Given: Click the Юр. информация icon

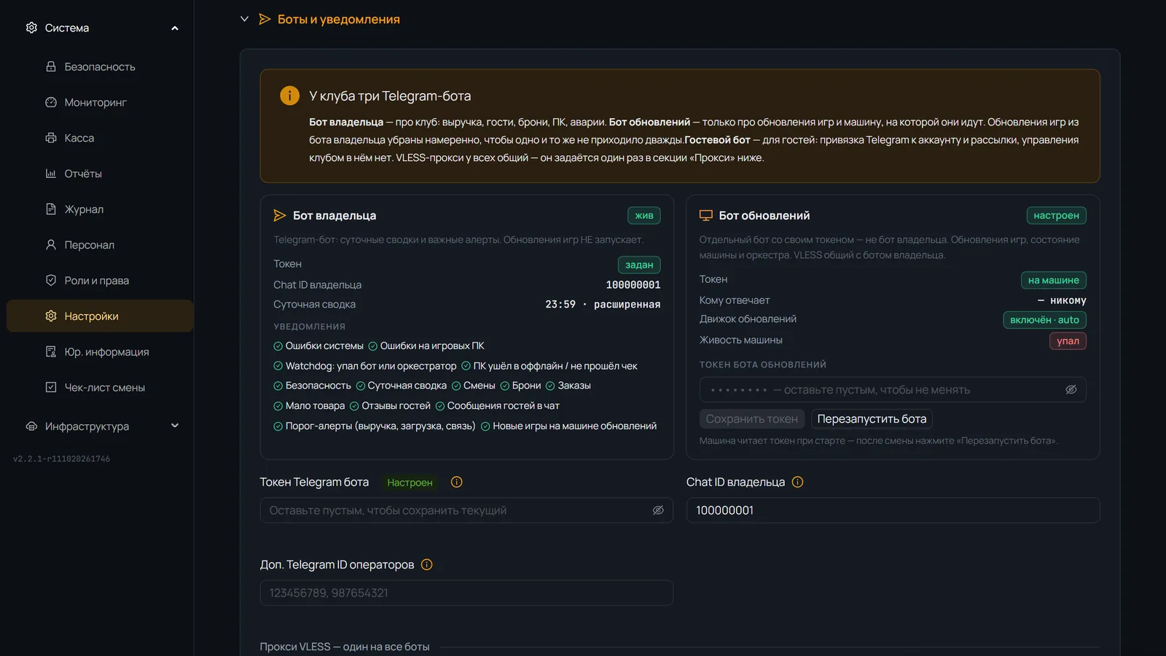Looking at the screenshot, I should point(51,352).
